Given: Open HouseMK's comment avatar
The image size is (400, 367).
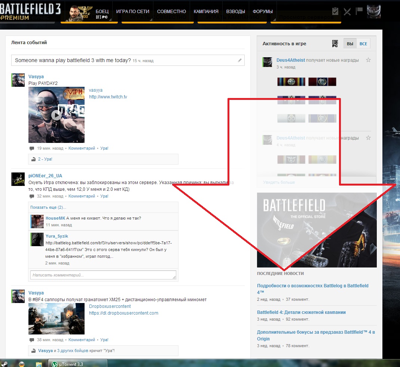Looking at the screenshot, I should pyautogui.click(x=37, y=221).
